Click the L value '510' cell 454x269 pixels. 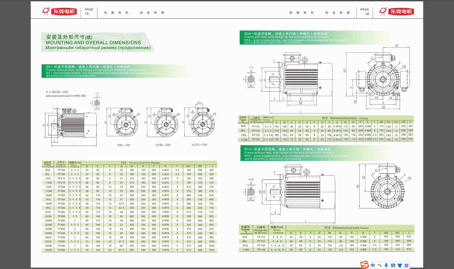pos(211,191)
